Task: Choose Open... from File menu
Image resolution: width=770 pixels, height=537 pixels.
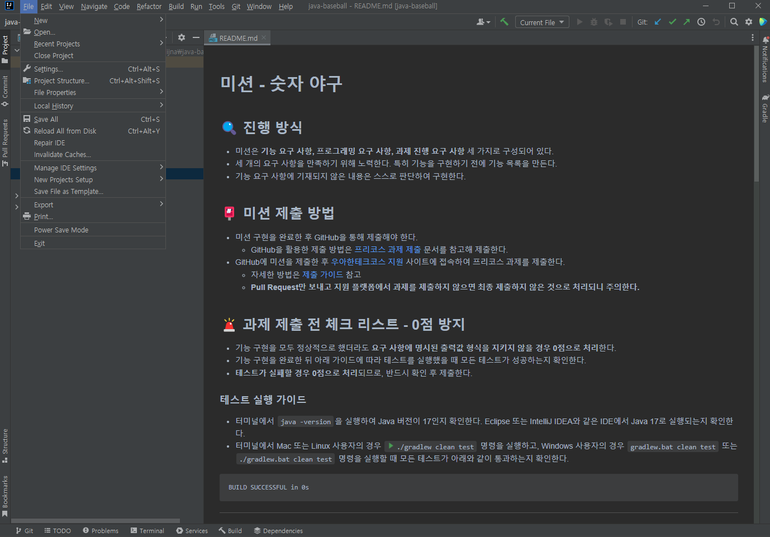Action: pyautogui.click(x=93, y=32)
